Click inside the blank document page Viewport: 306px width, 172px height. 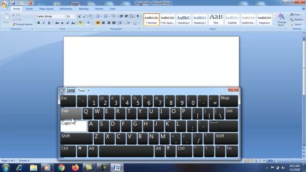(x=151, y=62)
